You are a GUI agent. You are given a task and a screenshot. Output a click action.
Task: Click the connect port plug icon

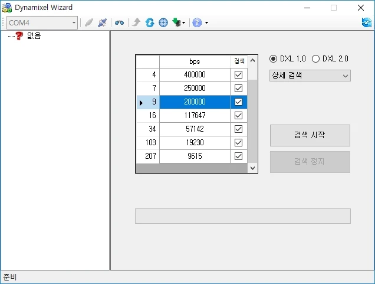[89, 22]
